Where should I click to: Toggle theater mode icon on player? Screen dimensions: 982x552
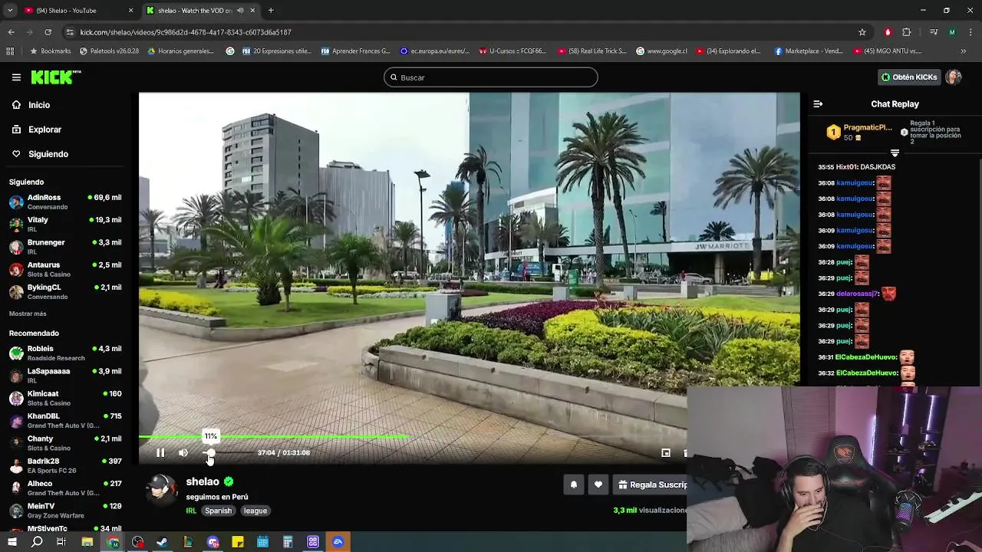click(666, 453)
